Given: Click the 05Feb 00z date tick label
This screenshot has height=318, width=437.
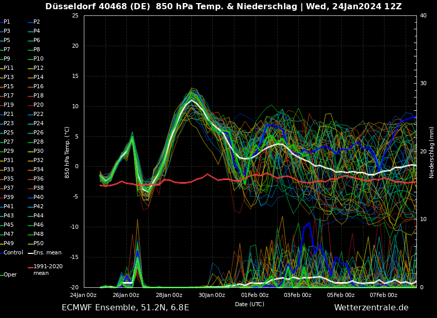Looking at the screenshot, I should pyautogui.click(x=340, y=295).
